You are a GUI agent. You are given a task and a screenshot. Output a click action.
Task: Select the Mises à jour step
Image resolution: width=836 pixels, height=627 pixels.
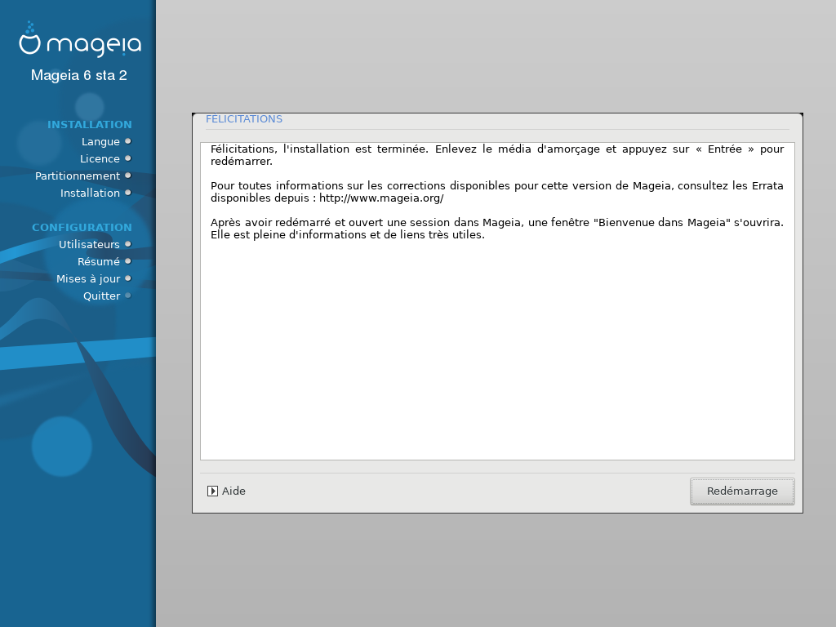(88, 279)
